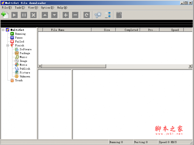The image size is (194, 145).
Task: Sort by the Speed column header
Action: [x=171, y=30]
